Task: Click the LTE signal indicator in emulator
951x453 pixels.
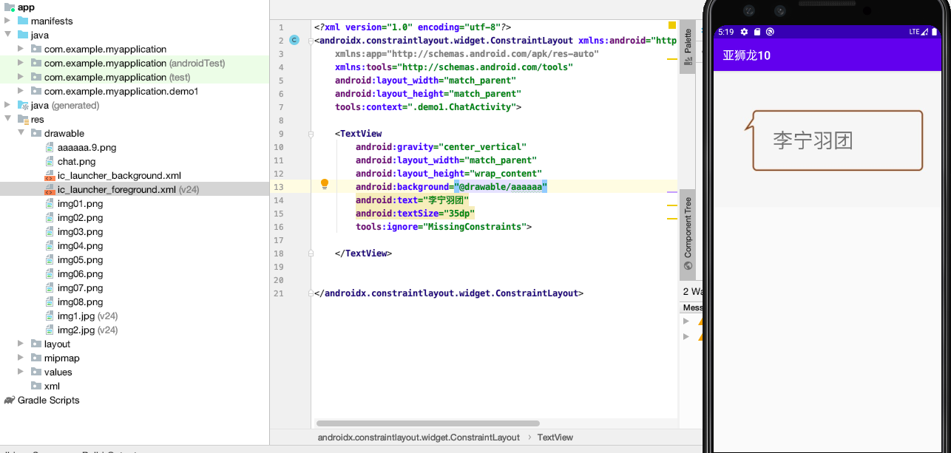Action: click(x=919, y=32)
